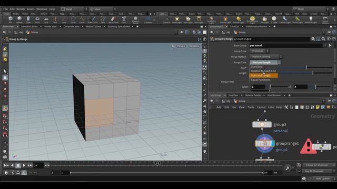Click the info icon in parameter pane header
The height and width of the screenshot is (189, 337).
[329, 39]
